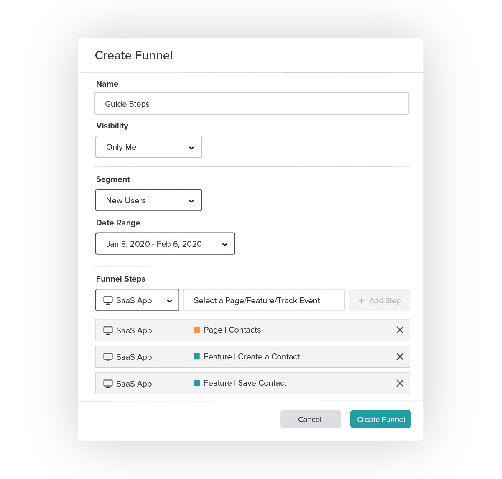Delete the Save Contact funnel step
This screenshot has height=479, width=502.
(400, 383)
